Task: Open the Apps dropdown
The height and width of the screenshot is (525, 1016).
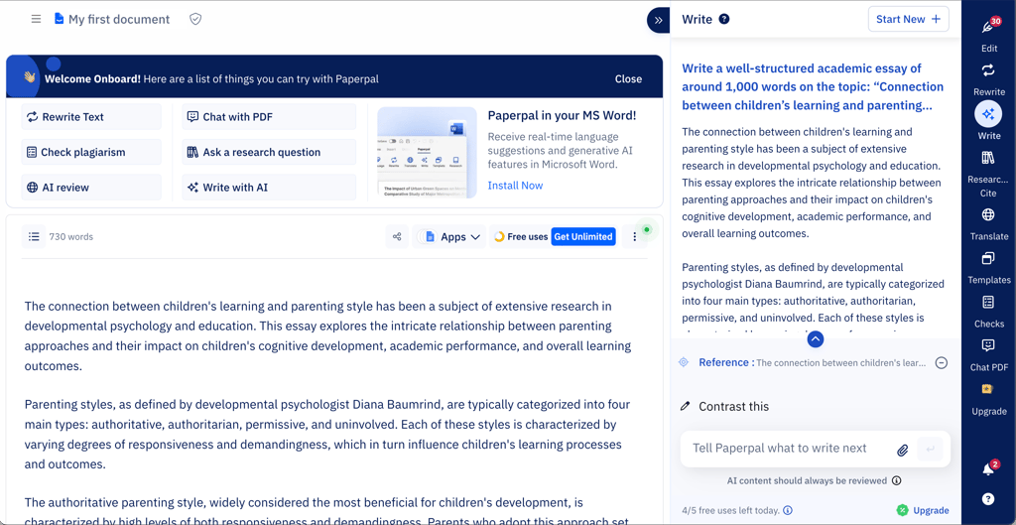Action: coord(449,236)
